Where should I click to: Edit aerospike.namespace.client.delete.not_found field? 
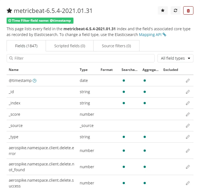coord(188,167)
